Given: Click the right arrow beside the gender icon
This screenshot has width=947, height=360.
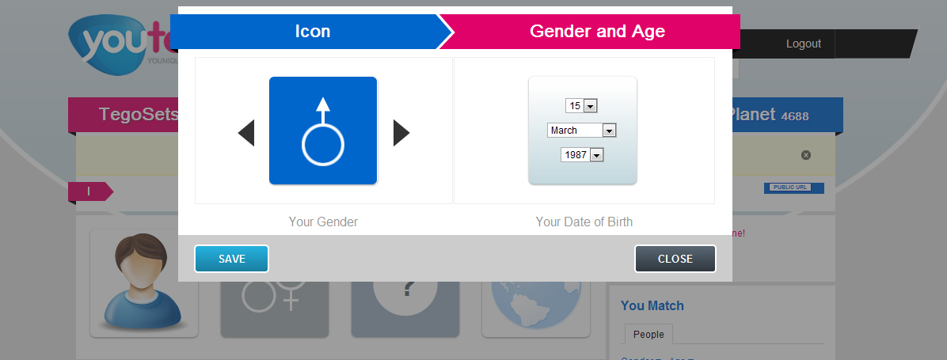Looking at the screenshot, I should pos(401,133).
